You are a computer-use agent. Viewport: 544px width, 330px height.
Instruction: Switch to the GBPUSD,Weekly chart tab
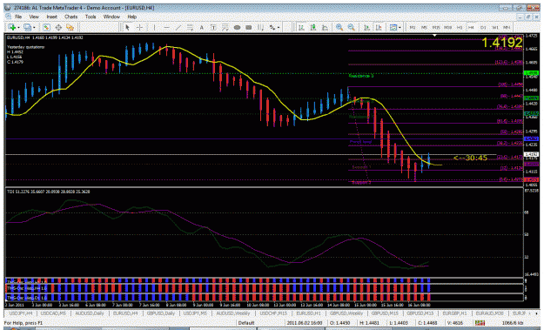(346, 313)
